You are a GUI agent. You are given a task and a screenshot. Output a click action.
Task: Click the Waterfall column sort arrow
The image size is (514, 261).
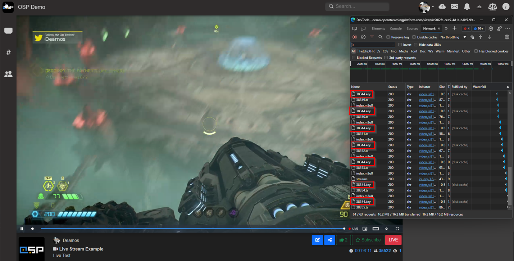[x=508, y=87]
